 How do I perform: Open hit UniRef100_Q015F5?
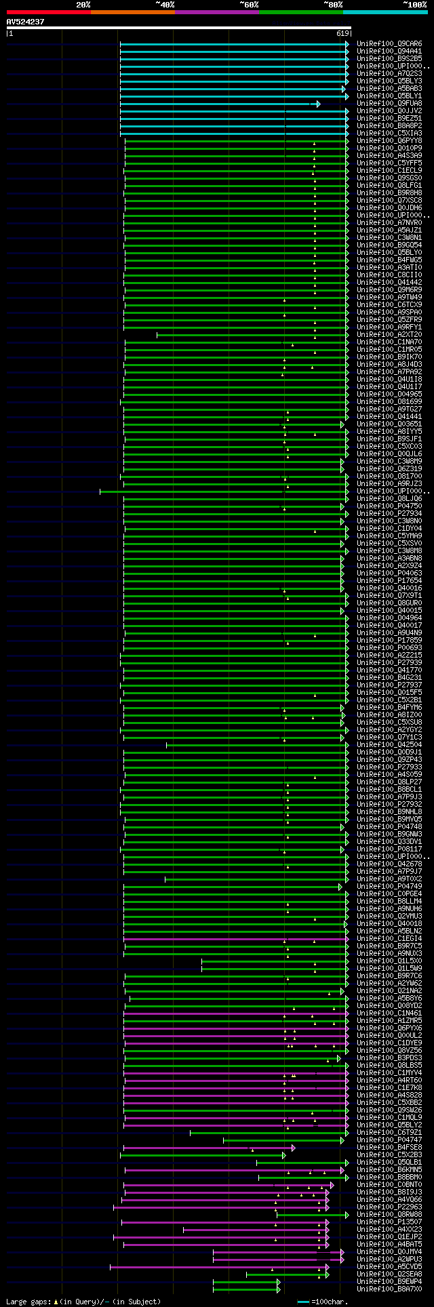(x=389, y=693)
